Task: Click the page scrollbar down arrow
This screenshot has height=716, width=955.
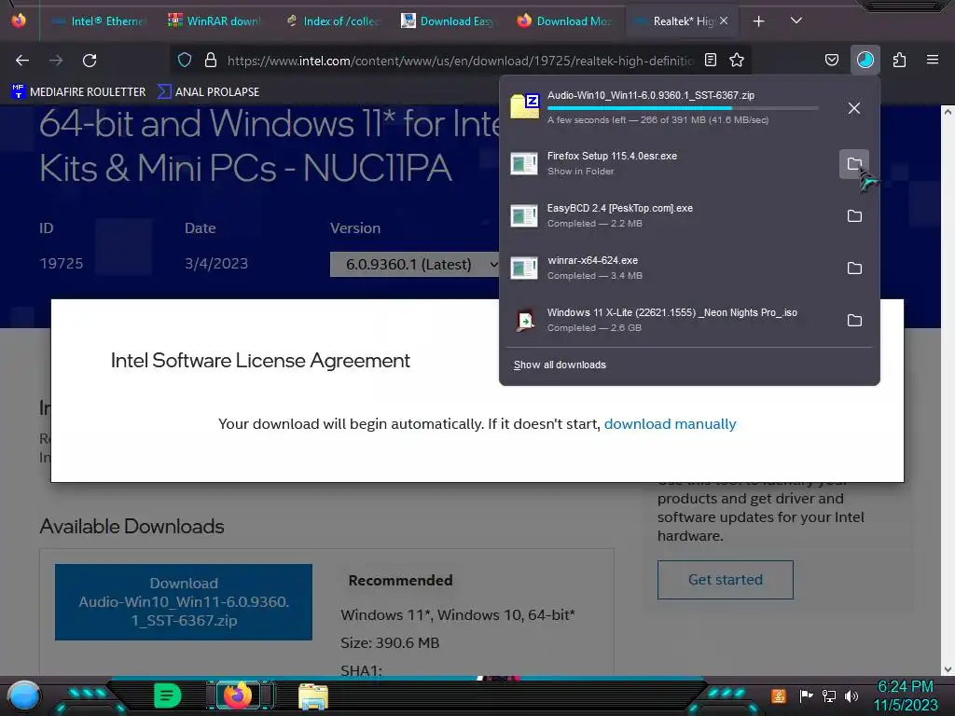Action: click(948, 669)
